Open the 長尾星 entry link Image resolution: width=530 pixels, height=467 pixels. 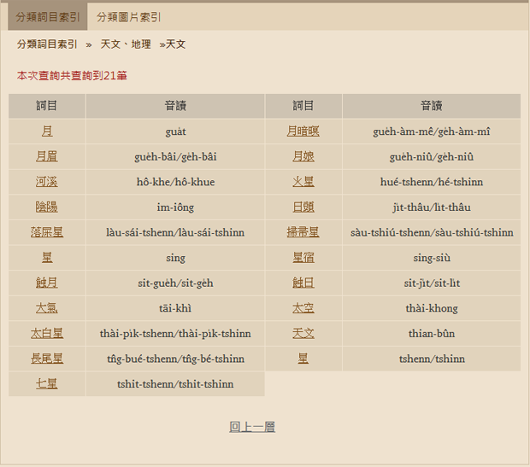pyautogui.click(x=47, y=359)
